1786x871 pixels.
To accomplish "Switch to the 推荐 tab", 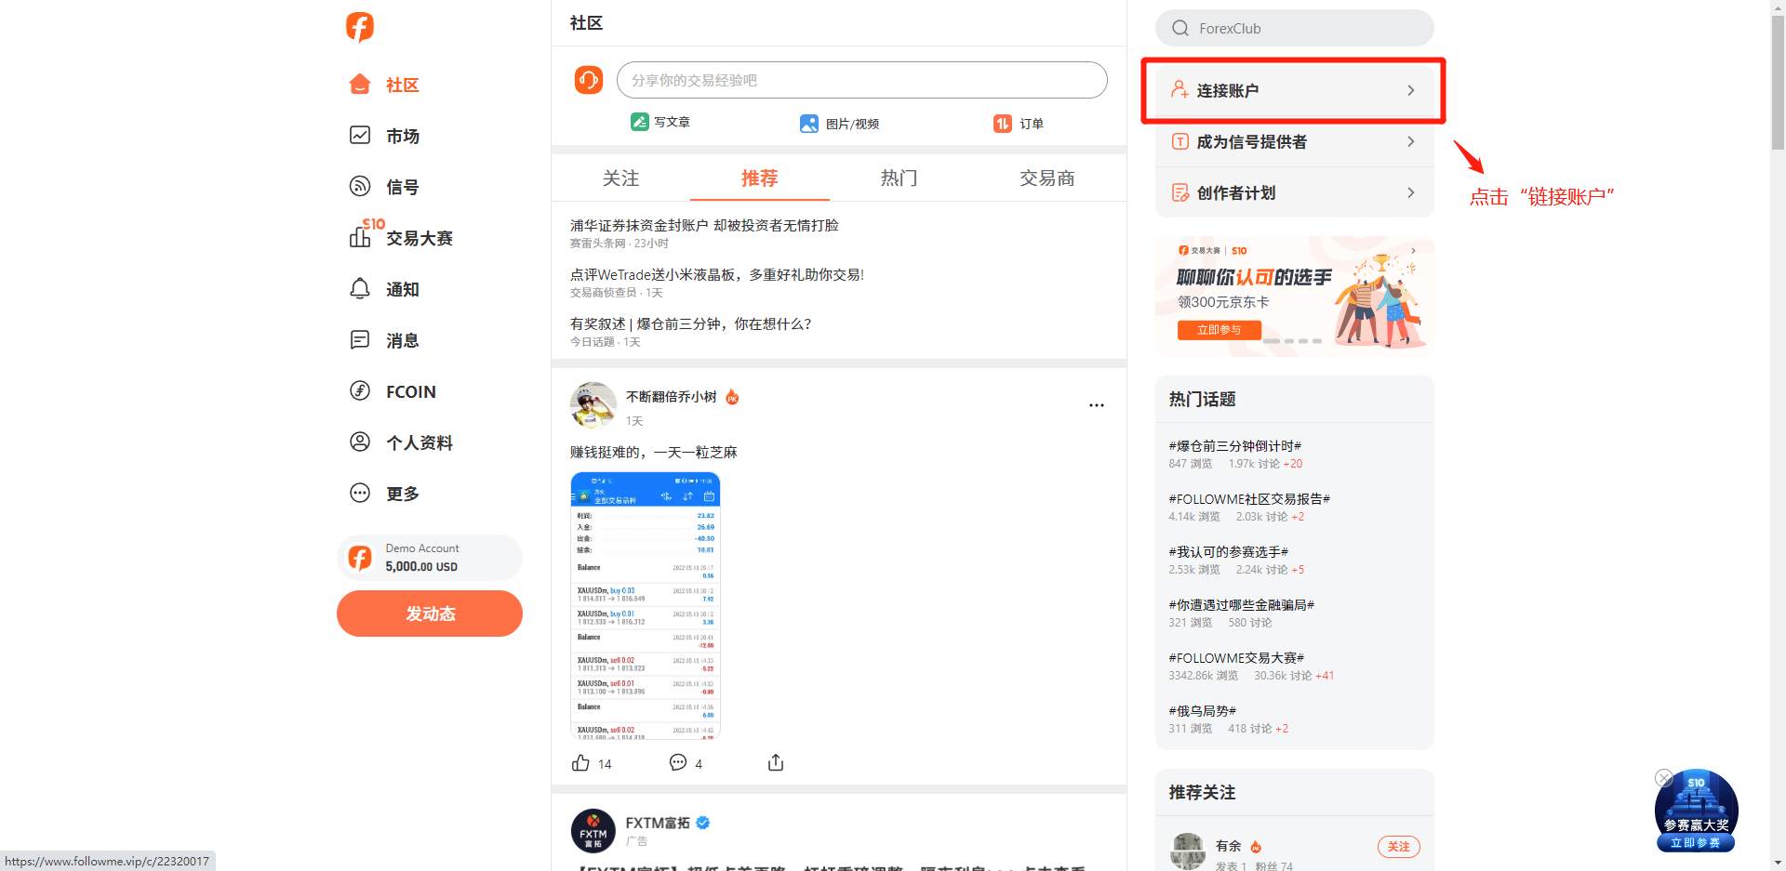I will tap(759, 178).
